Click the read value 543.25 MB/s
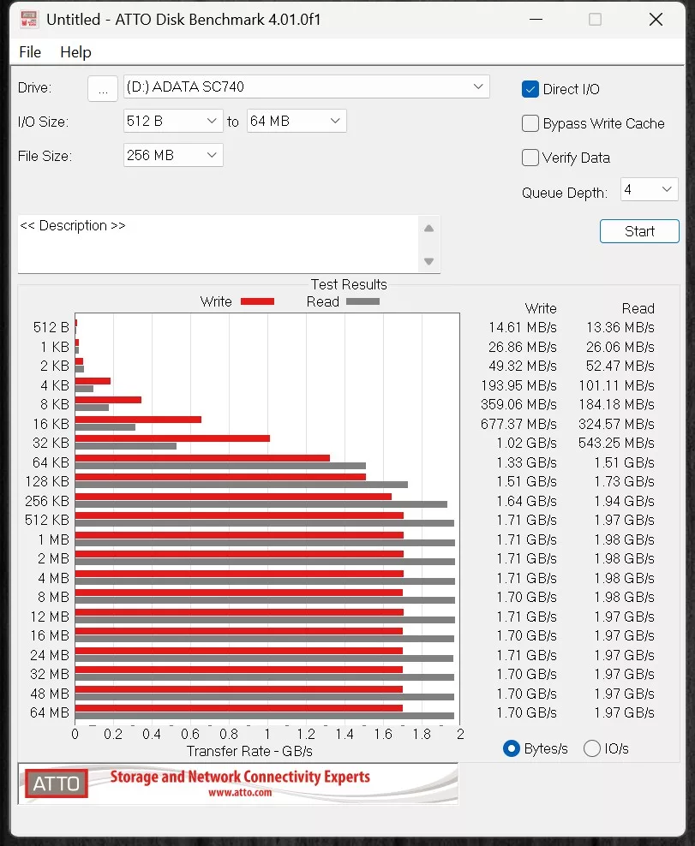The height and width of the screenshot is (846, 695). click(x=617, y=443)
